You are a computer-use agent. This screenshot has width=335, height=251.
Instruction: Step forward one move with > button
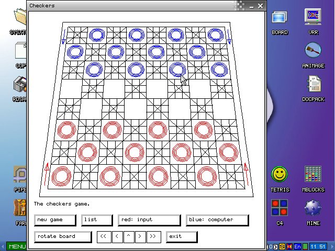(140, 236)
